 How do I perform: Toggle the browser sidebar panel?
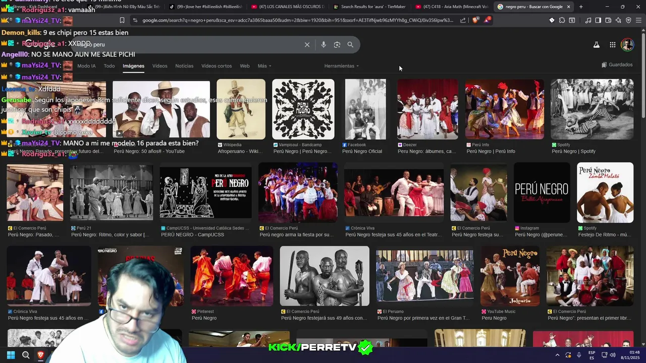click(598, 20)
